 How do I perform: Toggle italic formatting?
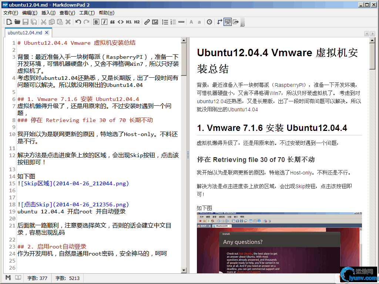click(104, 22)
